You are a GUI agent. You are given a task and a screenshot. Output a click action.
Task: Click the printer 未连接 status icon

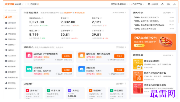pyautogui.click(x=149, y=4)
